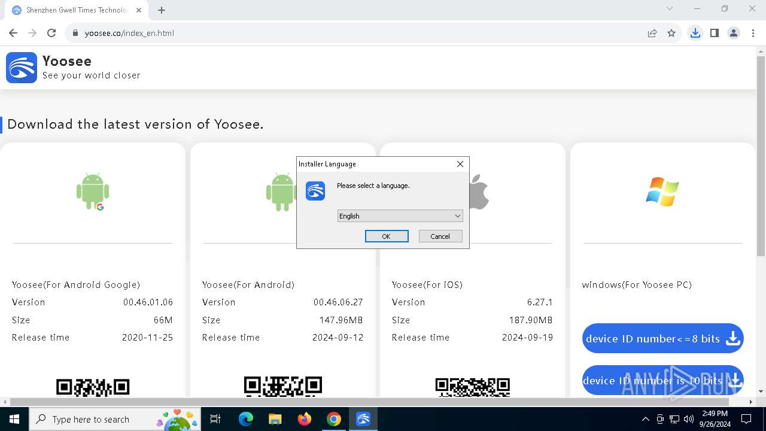Click the Windows logo icon

[662, 192]
